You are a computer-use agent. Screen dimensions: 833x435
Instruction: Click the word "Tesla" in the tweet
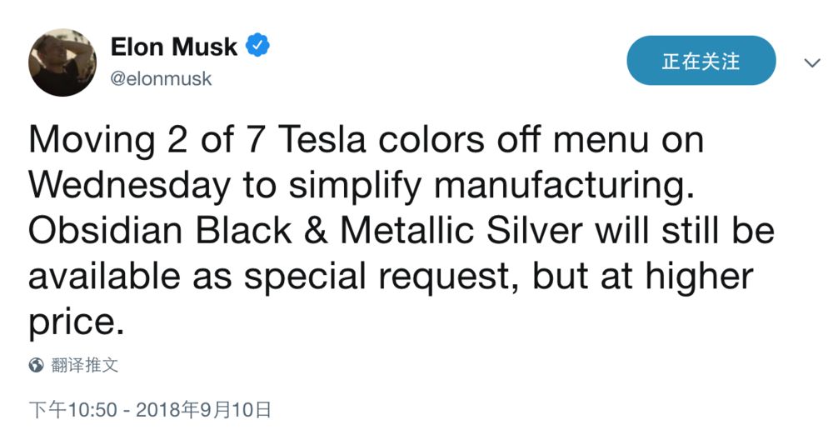pos(322,139)
